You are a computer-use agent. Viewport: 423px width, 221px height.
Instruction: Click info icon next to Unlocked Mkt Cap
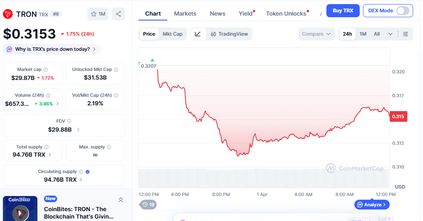(116, 69)
